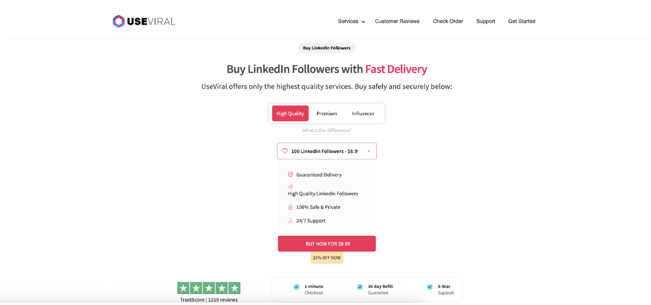Click the lock icon beside 100% Safe & Private
Viewport: 651px width, 305px height.
pos(290,207)
